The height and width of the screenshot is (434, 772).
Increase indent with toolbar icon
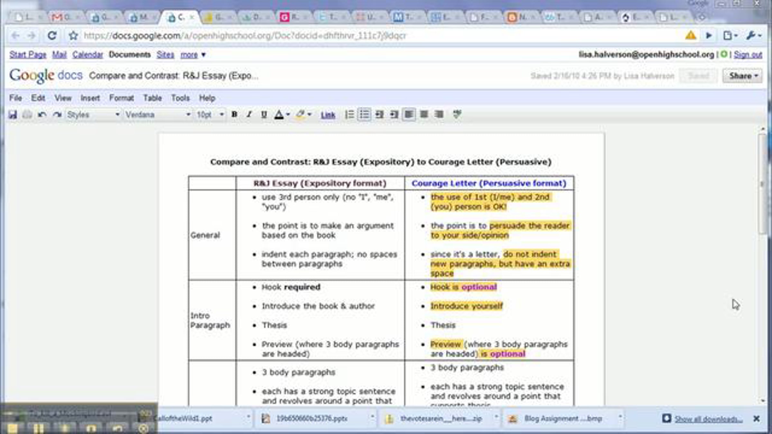coord(394,114)
